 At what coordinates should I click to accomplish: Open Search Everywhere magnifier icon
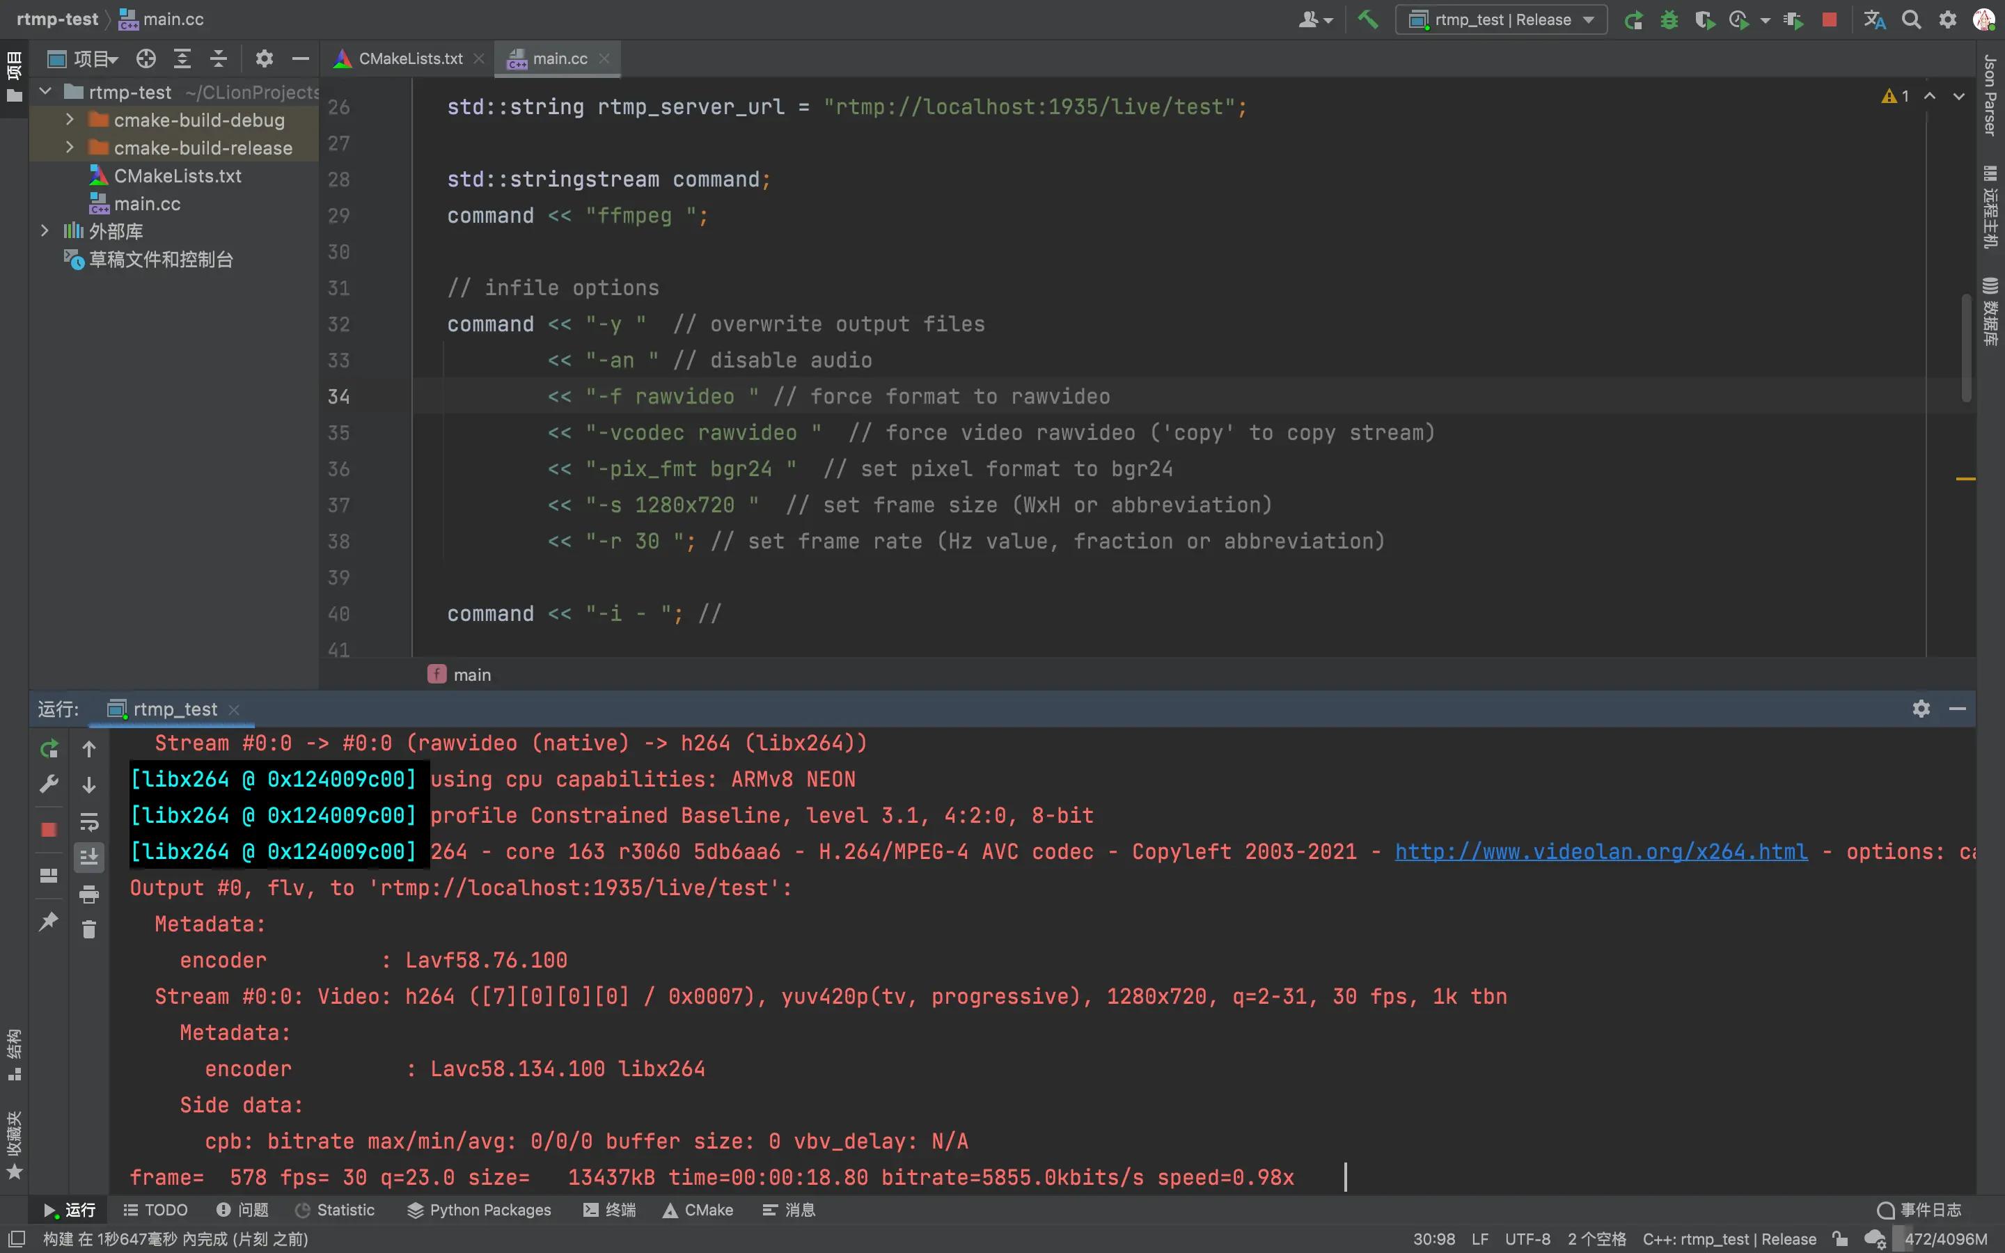(x=1910, y=20)
